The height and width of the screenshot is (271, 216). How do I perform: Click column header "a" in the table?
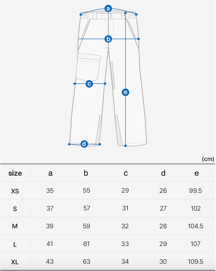coord(50,173)
